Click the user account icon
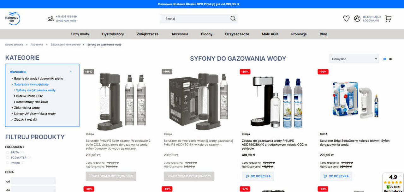Image resolution: width=404 pixels, height=192 pixels. (357, 19)
